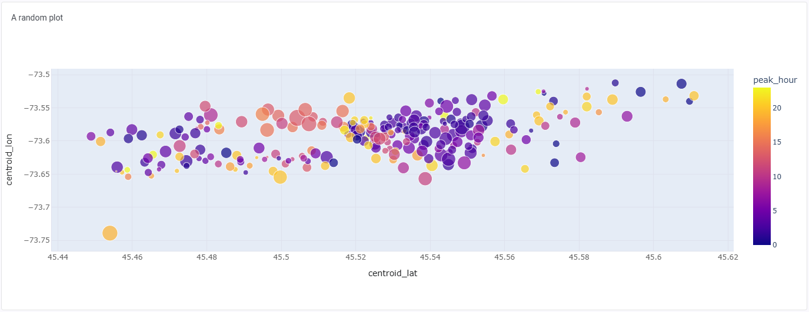Click the x-axis tick label 45.56
The image size is (809, 312).
(x=505, y=257)
